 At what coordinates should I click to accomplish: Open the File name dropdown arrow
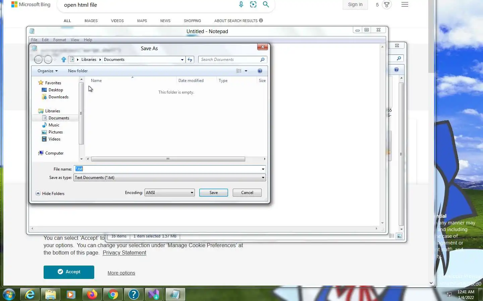[263, 169]
